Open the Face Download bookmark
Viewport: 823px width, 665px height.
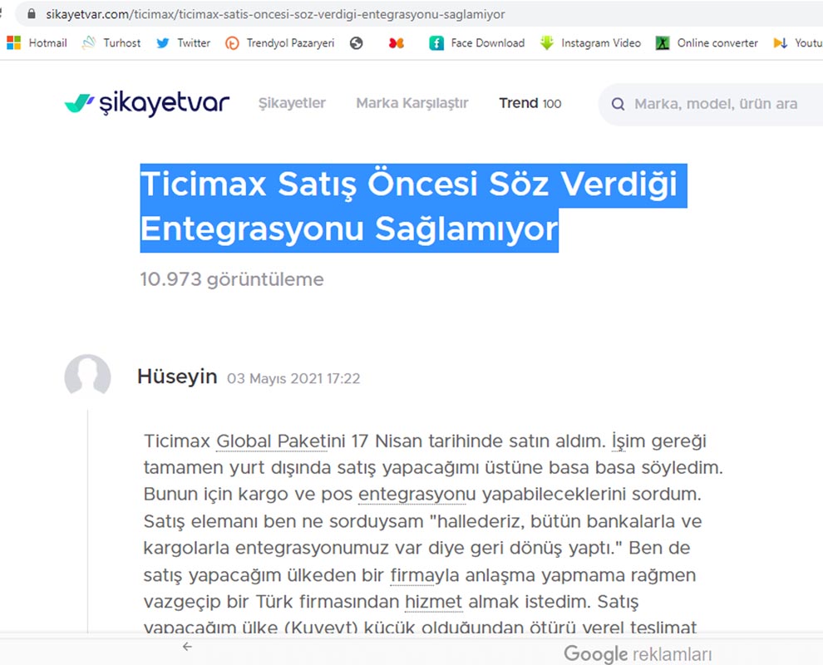pyautogui.click(x=477, y=42)
